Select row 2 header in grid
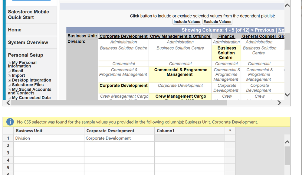 click(8, 145)
